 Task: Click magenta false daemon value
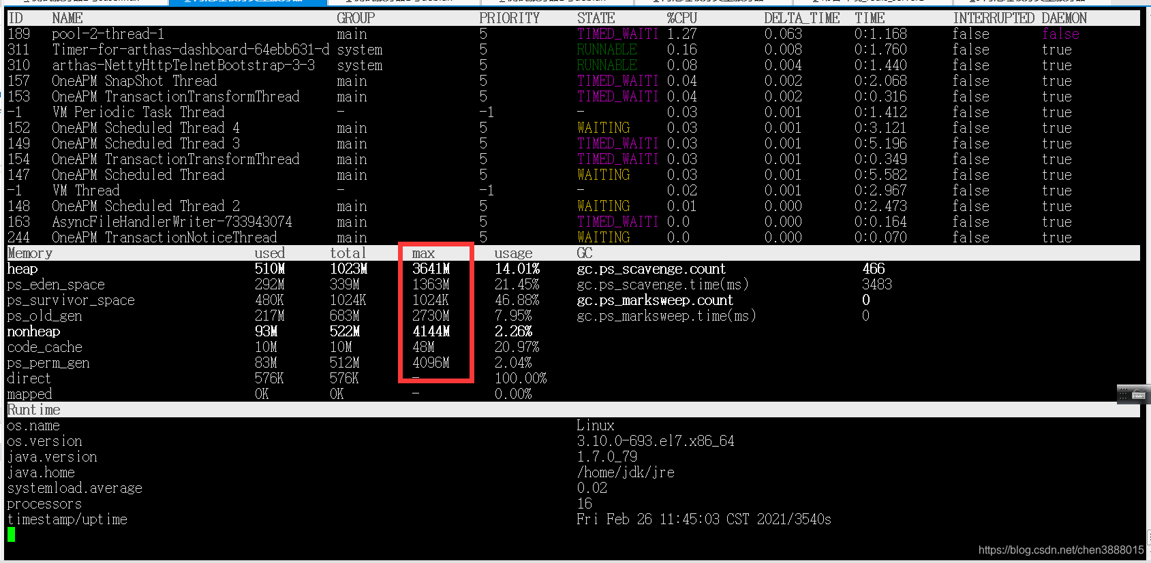[x=1060, y=34]
